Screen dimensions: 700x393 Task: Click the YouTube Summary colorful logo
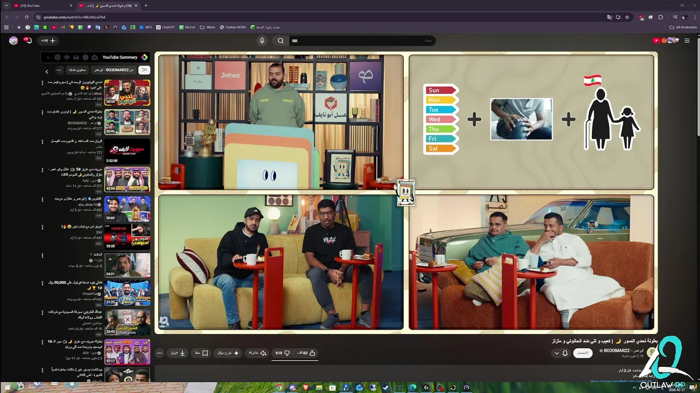144,57
